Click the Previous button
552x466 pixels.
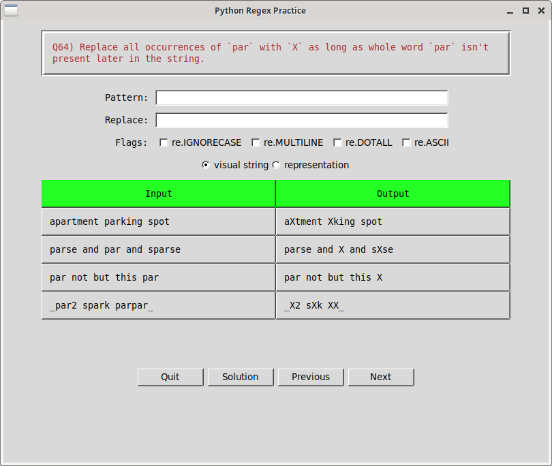tap(311, 377)
